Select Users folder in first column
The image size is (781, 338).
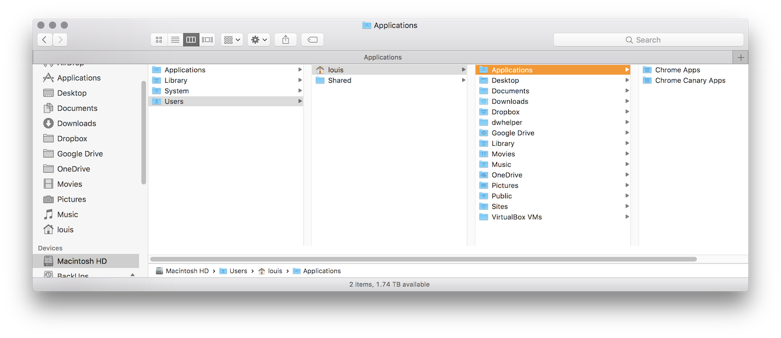point(226,101)
